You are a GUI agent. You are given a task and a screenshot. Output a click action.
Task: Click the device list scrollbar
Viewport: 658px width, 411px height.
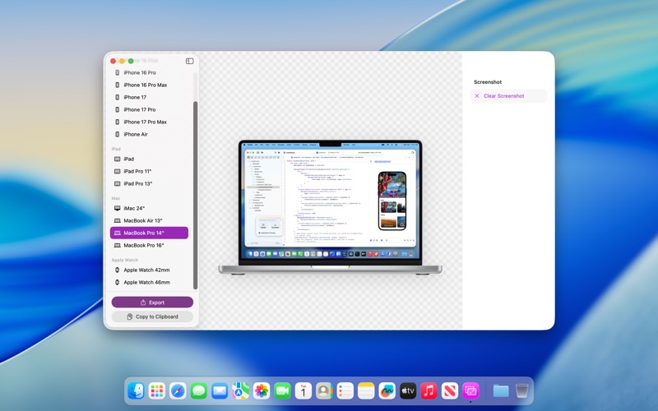[x=195, y=195]
